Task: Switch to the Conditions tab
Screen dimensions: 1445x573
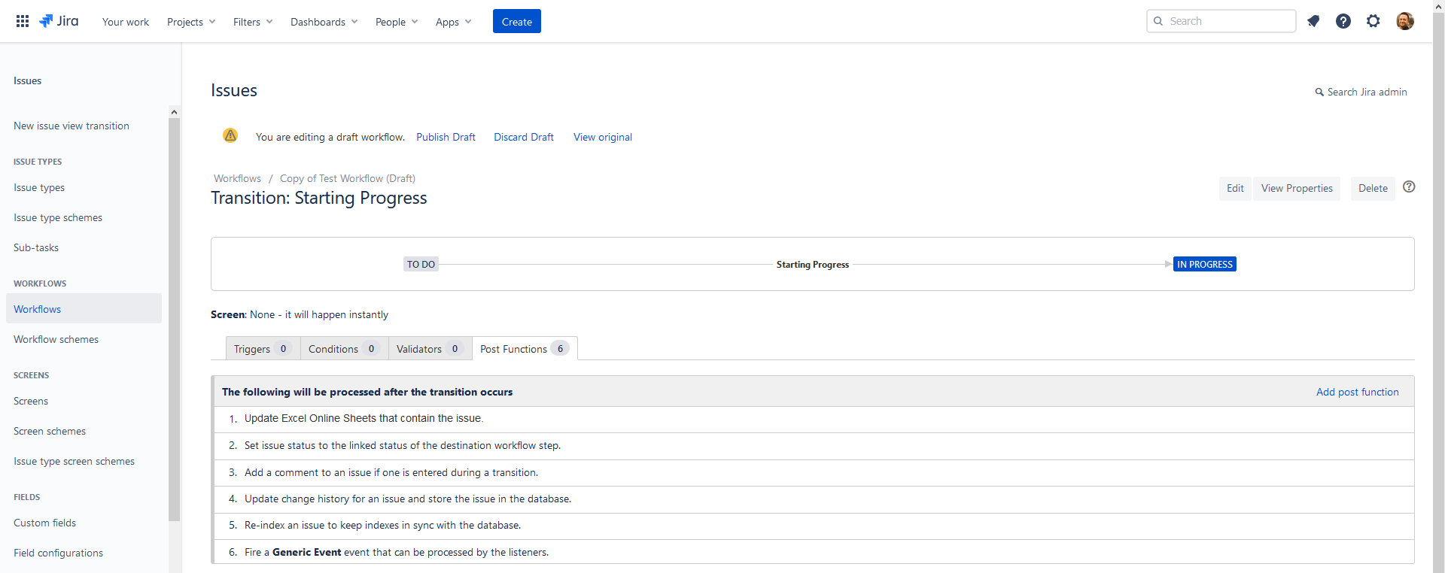Action: (343, 349)
